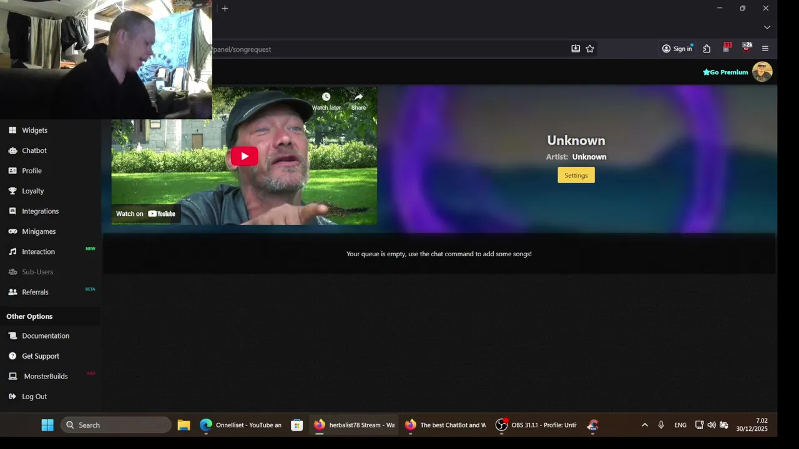Click the Loyalty trophy icon

[12, 191]
